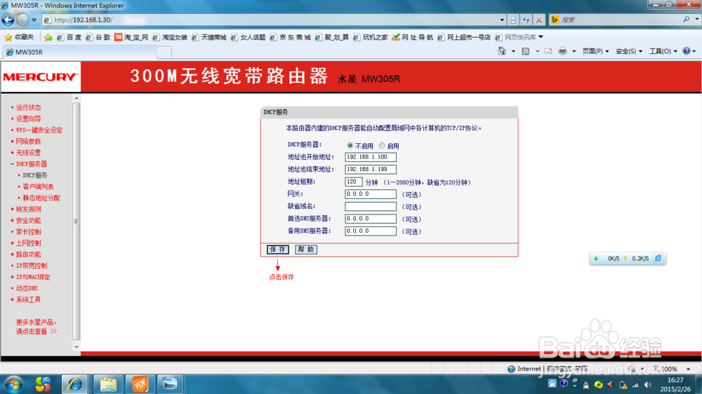
Task: Open the Windows Start button
Action: pyautogui.click(x=13, y=384)
